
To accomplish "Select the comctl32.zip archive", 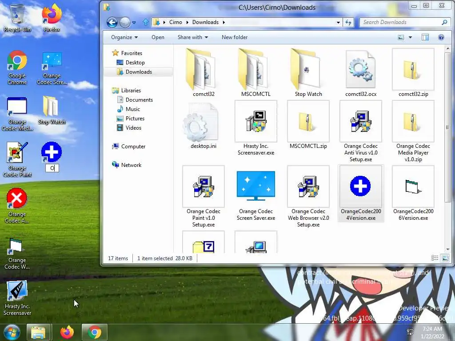I will click(413, 72).
